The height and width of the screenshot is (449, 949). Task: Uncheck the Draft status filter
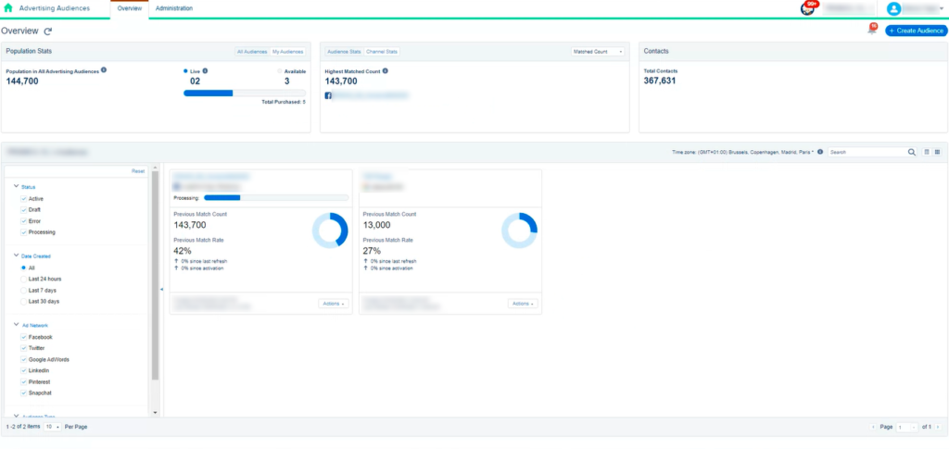pyautogui.click(x=24, y=210)
